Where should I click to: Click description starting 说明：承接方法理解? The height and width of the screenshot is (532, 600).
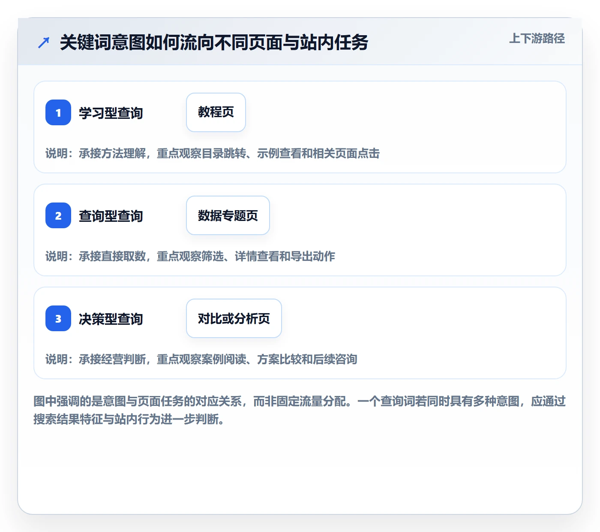pos(213,153)
